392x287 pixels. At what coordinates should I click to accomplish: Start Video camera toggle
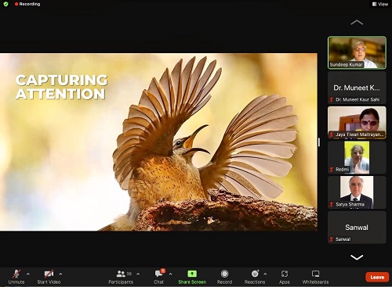coord(49,277)
